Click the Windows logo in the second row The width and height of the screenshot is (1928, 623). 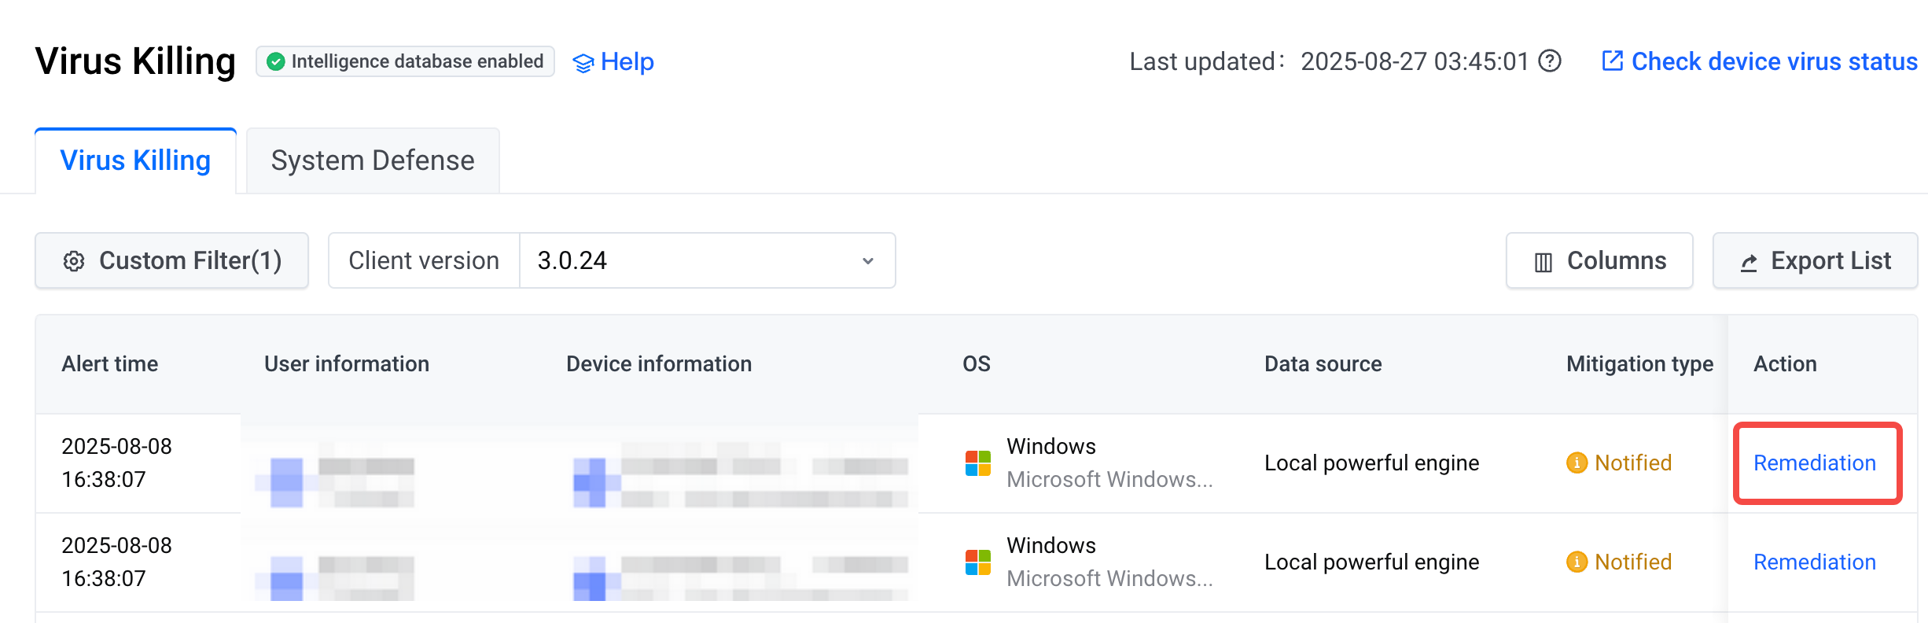click(978, 562)
